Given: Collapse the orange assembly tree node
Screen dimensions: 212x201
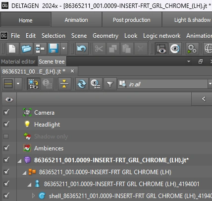Looking at the screenshot, I should pyautogui.click(x=24, y=173).
